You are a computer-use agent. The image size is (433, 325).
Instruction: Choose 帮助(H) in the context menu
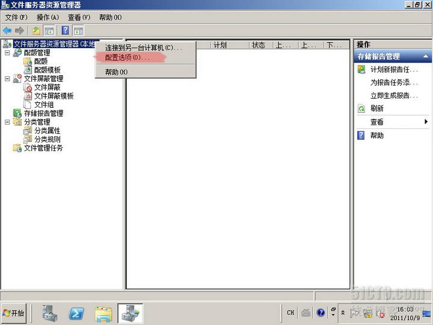coord(146,72)
